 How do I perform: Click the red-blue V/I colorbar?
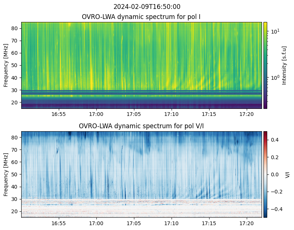[265, 174]
